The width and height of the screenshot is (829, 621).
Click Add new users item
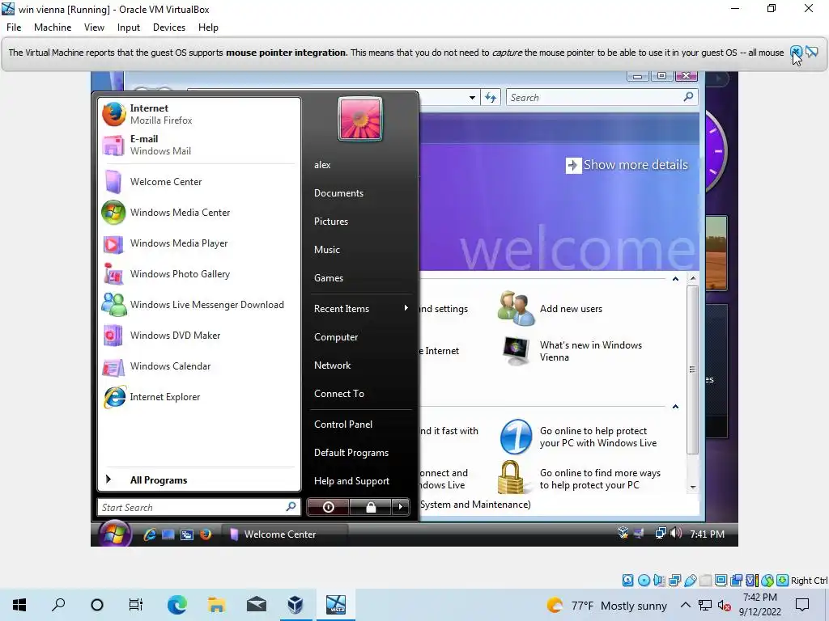[551, 308]
